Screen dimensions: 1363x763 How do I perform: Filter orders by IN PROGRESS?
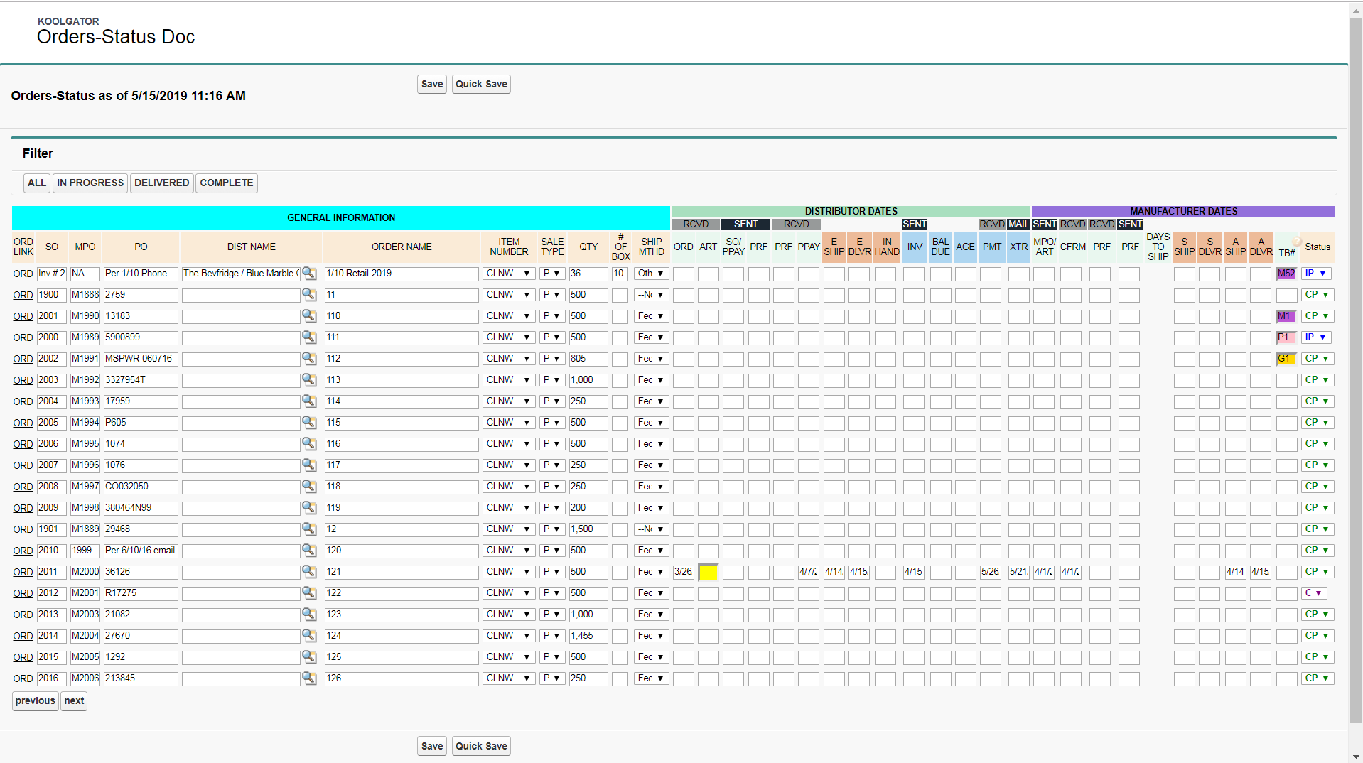[90, 183]
